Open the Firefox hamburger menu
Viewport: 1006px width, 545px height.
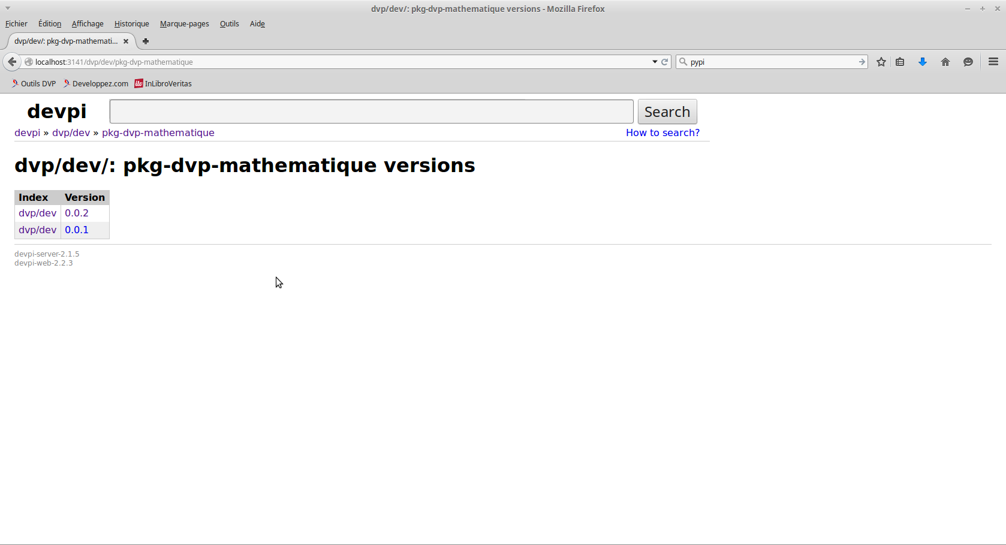click(x=993, y=62)
